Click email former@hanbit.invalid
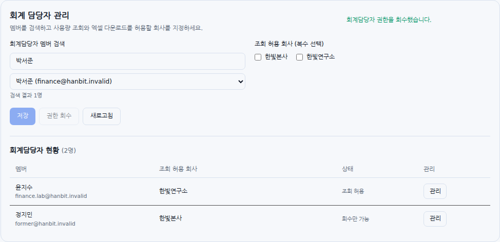500x242 pixels. coord(45,224)
